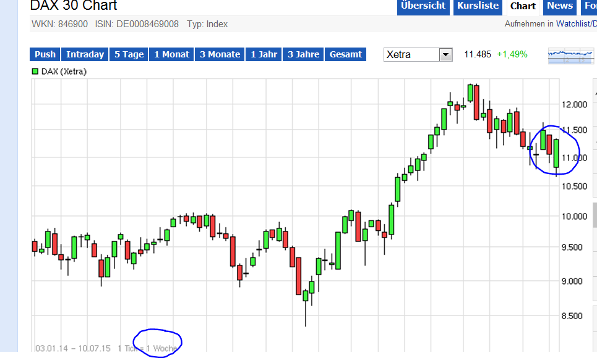Switch chart to 1 Monat
The image size is (597, 358).
pyautogui.click(x=171, y=54)
